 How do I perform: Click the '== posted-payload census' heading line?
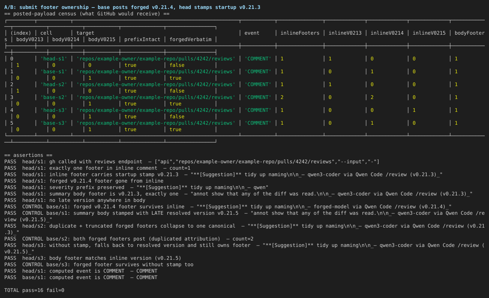tap(87, 14)
